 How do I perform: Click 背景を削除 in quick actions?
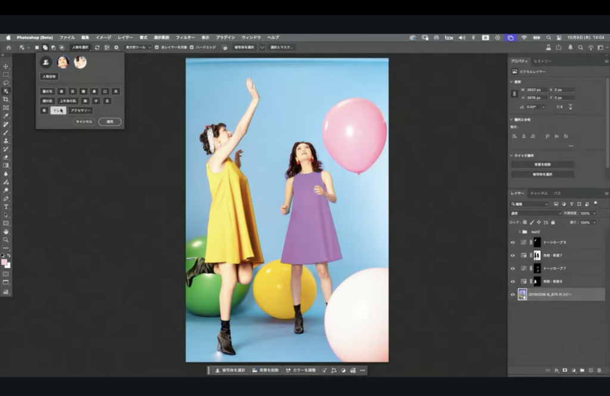coord(542,164)
